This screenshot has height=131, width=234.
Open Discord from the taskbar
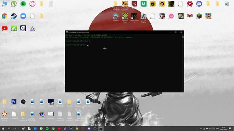tap(89, 128)
